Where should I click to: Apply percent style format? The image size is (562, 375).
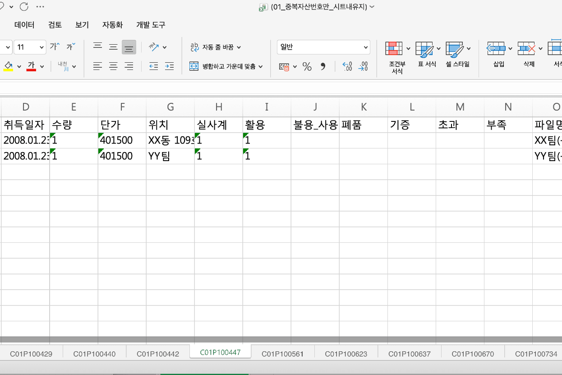307,67
